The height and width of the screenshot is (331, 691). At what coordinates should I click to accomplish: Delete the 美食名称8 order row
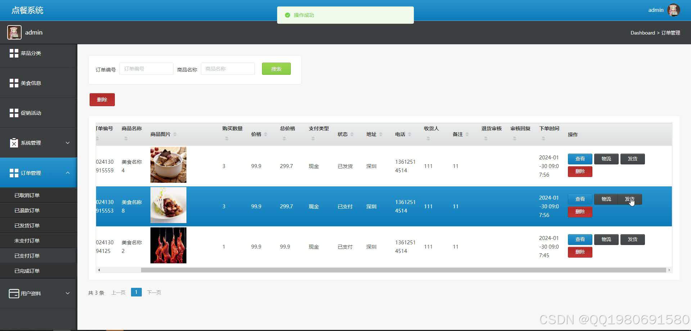[x=580, y=212]
